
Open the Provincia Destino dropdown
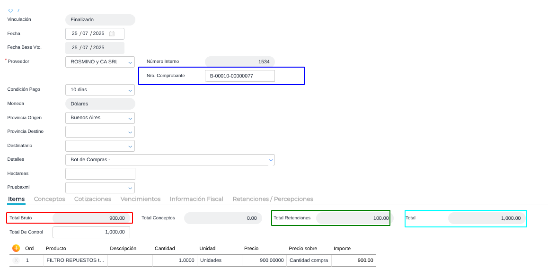130,132
